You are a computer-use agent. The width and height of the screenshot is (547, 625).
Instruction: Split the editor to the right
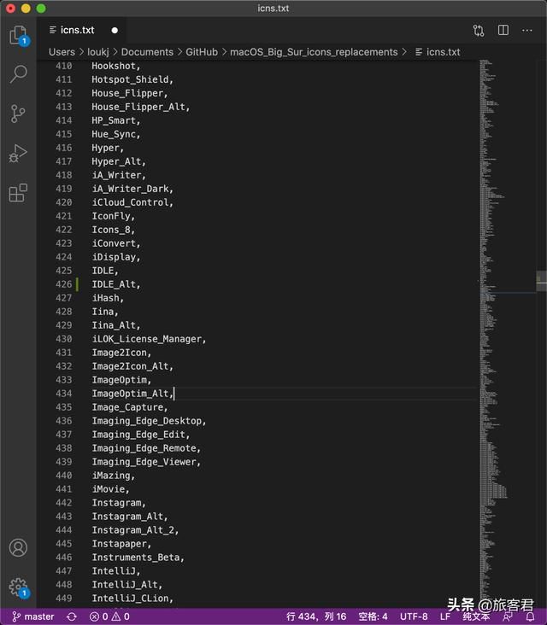tap(503, 30)
